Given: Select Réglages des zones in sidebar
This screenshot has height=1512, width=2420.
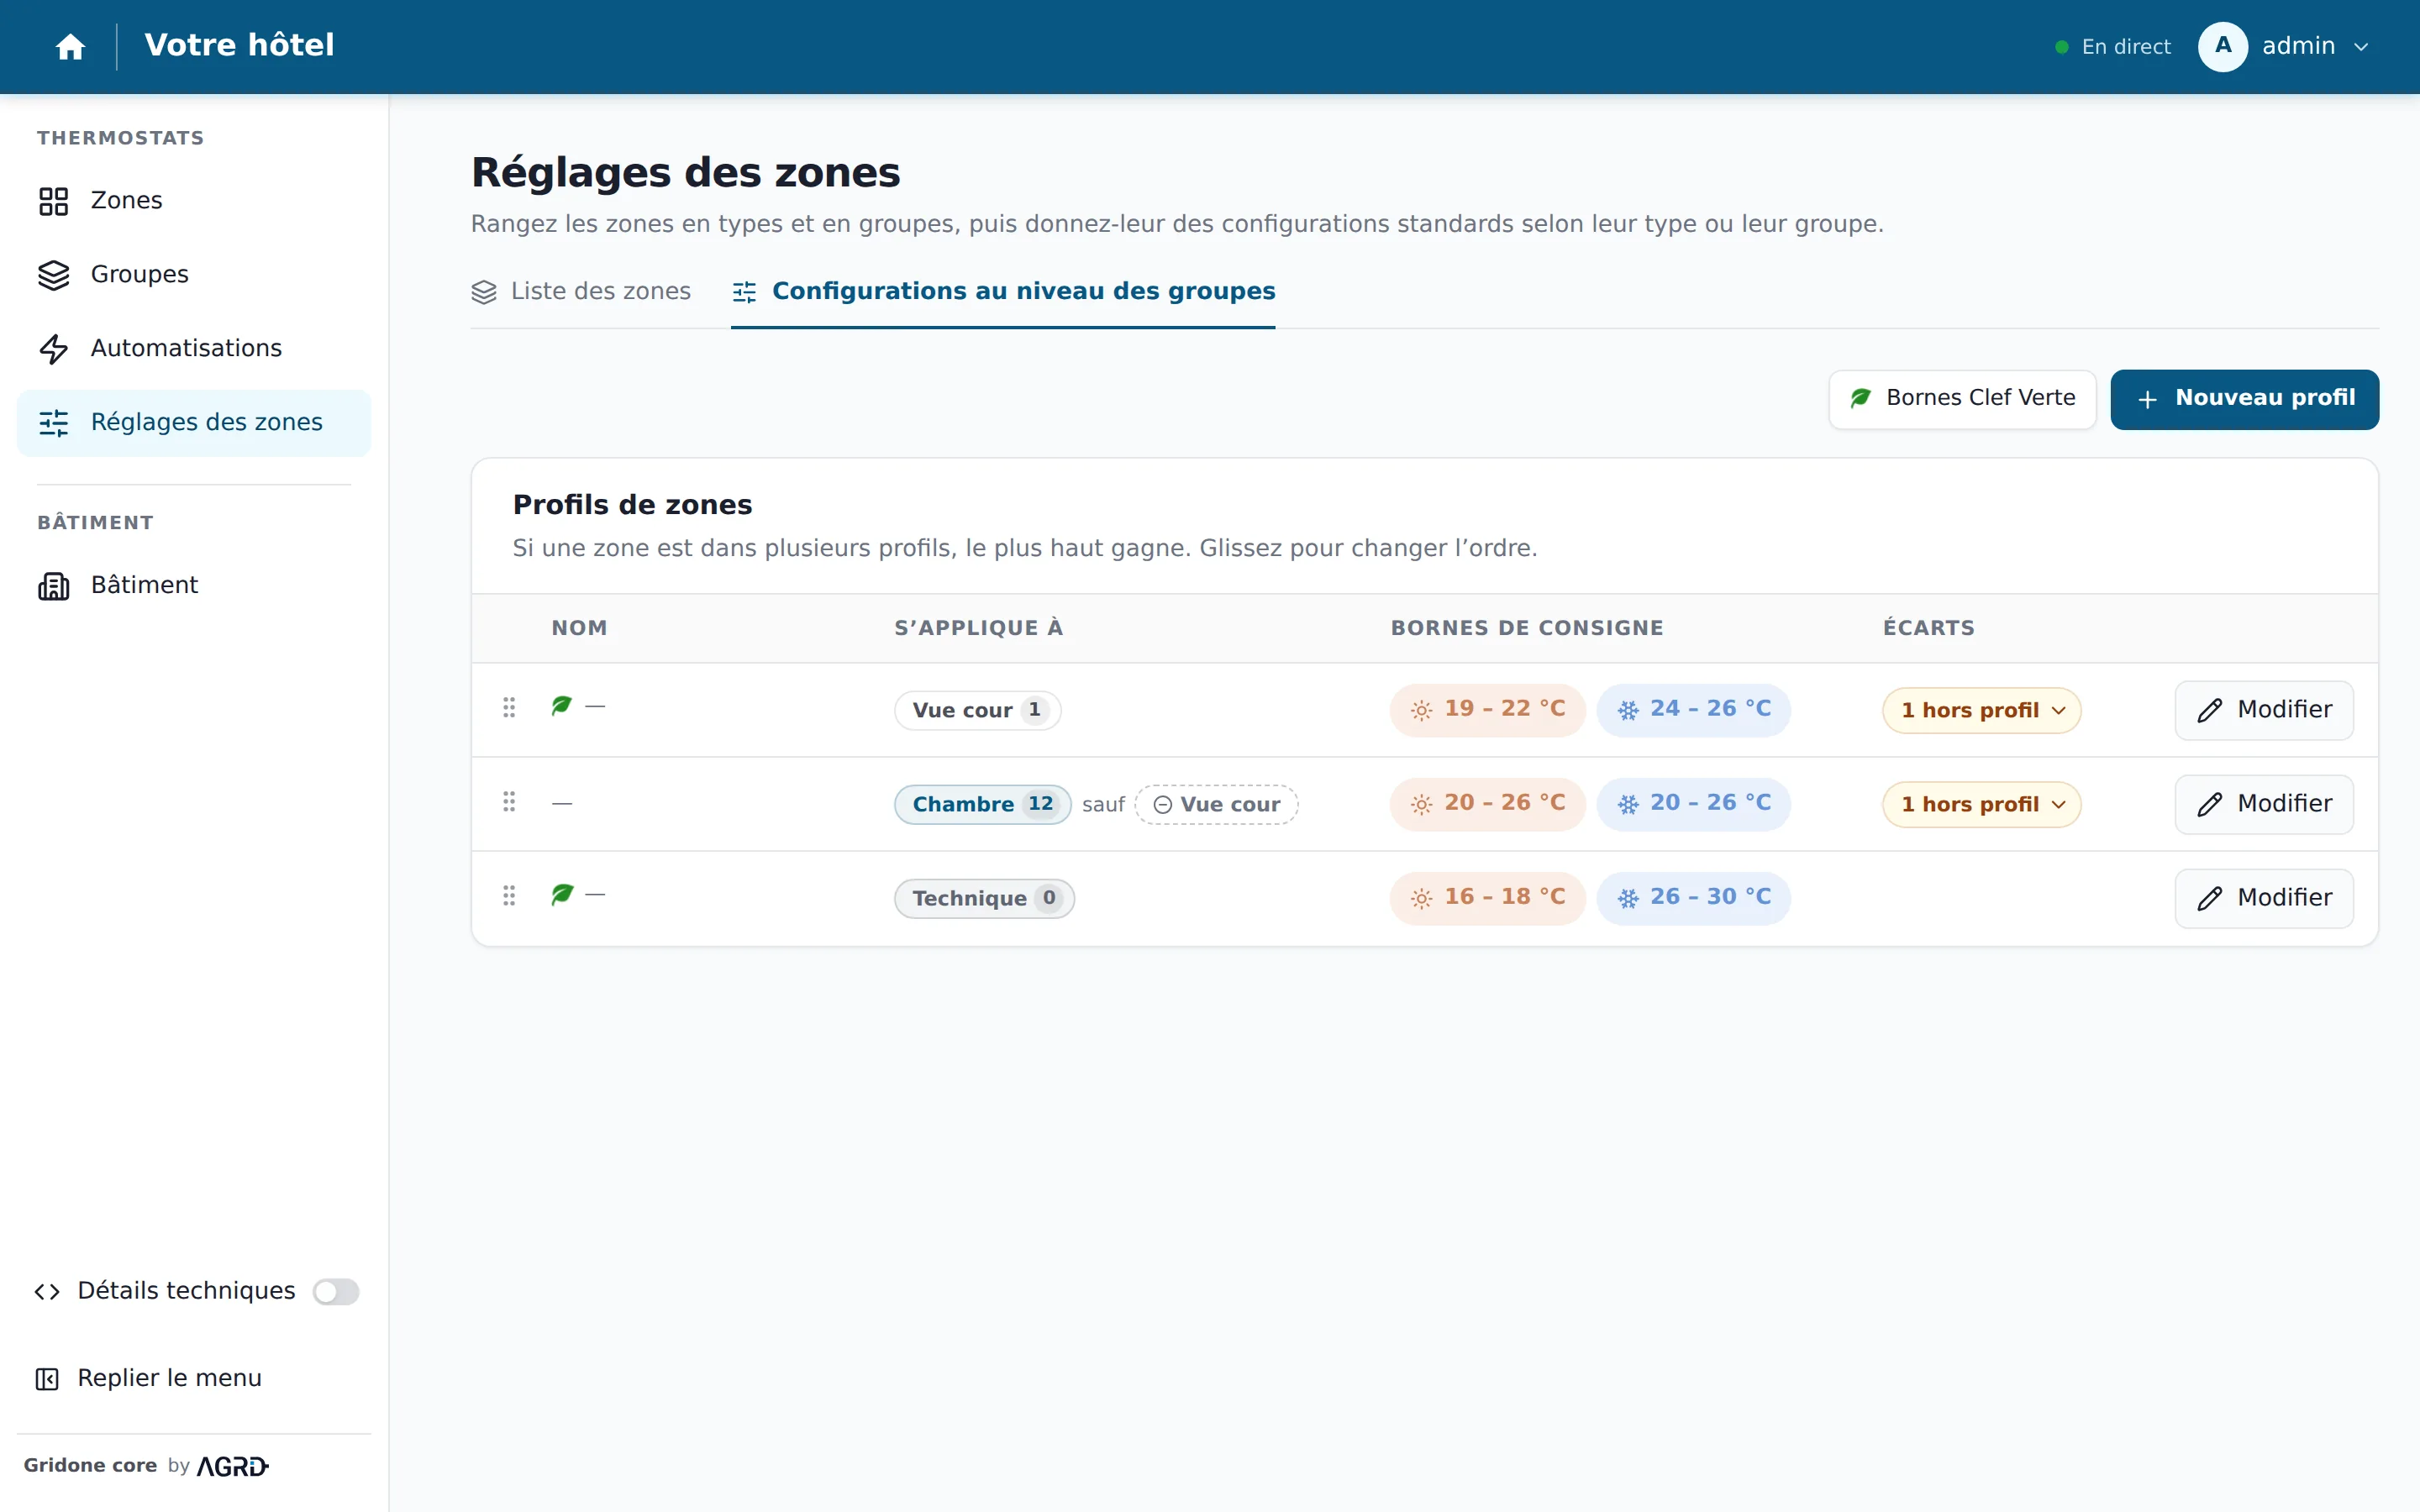Looking at the screenshot, I should coord(194,423).
